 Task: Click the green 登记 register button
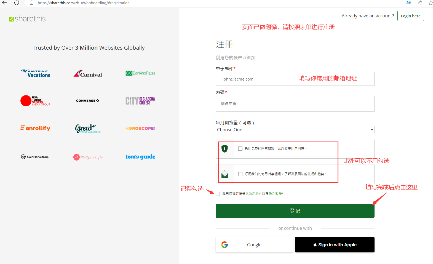(x=295, y=211)
